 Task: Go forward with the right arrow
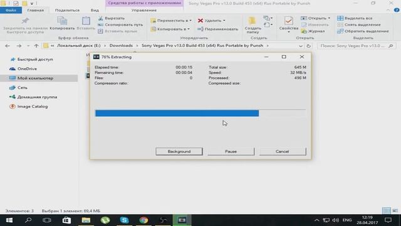pos(19,46)
